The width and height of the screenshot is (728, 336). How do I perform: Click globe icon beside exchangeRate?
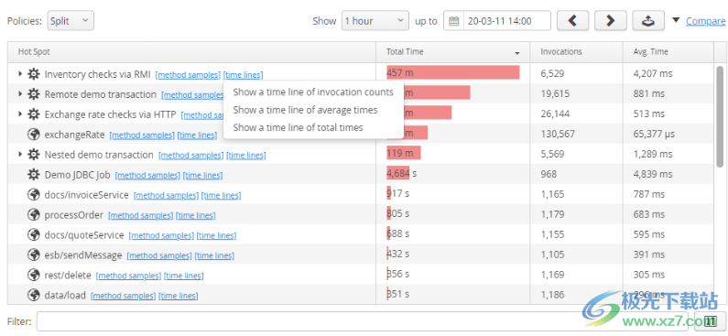[x=33, y=135]
